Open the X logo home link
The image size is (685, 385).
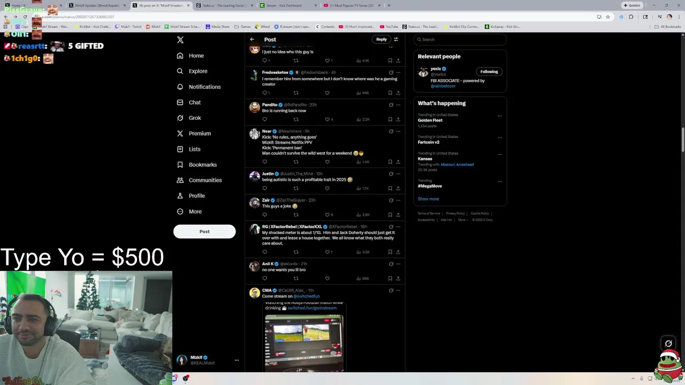point(180,40)
